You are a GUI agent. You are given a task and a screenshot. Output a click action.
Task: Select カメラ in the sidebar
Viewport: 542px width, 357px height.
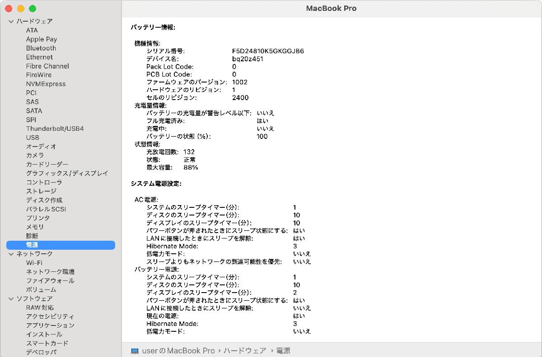35,155
